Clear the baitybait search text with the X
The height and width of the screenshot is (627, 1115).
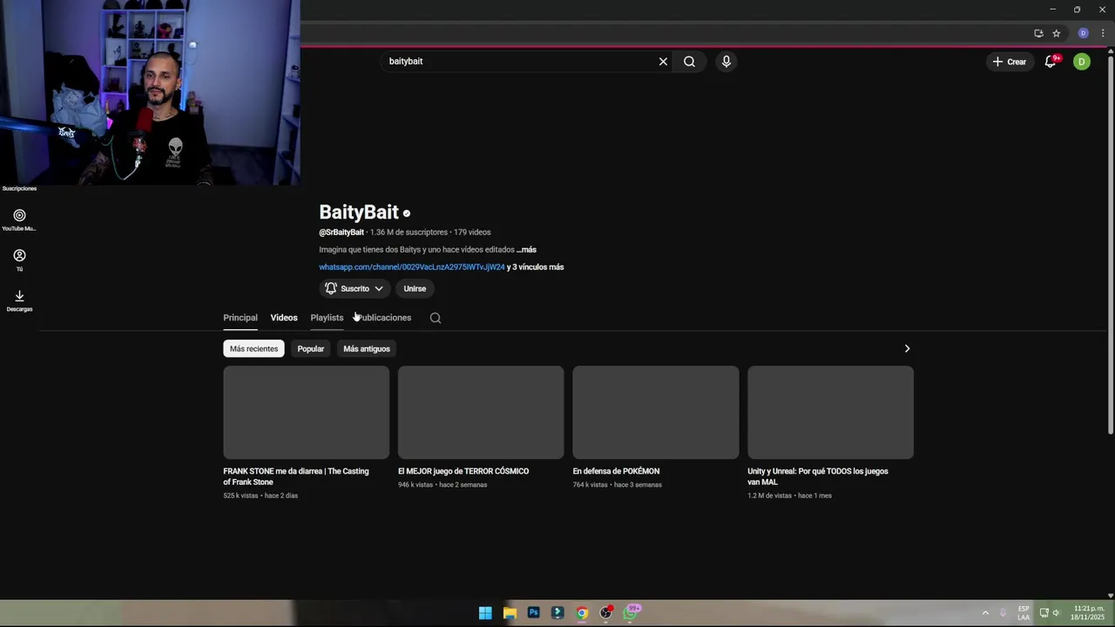tap(663, 62)
